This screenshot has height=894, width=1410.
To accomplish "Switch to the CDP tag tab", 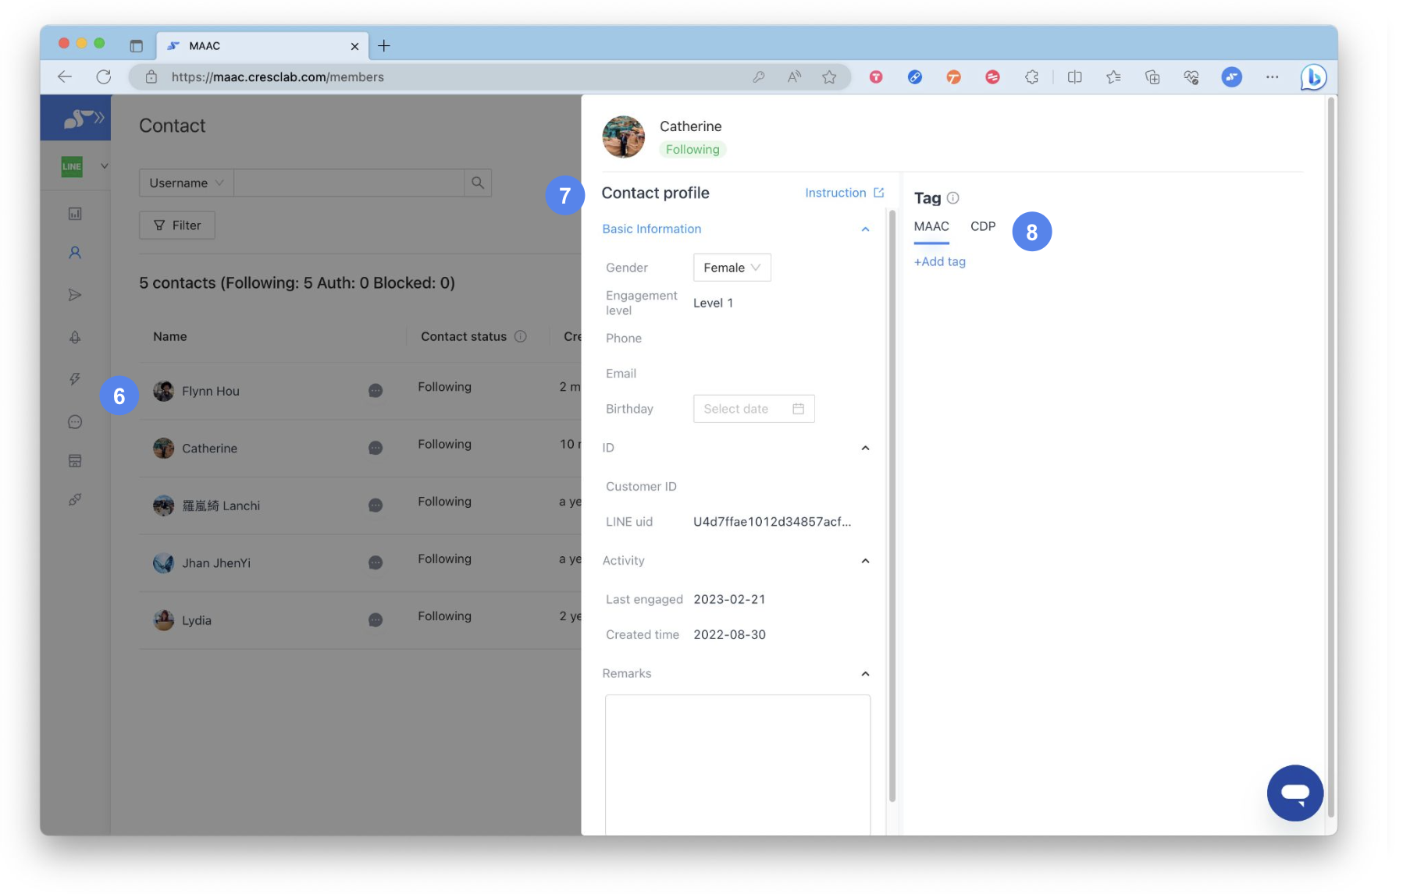I will click(x=982, y=226).
